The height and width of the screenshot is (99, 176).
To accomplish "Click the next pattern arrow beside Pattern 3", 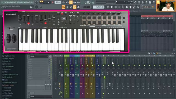I will point(105,7).
